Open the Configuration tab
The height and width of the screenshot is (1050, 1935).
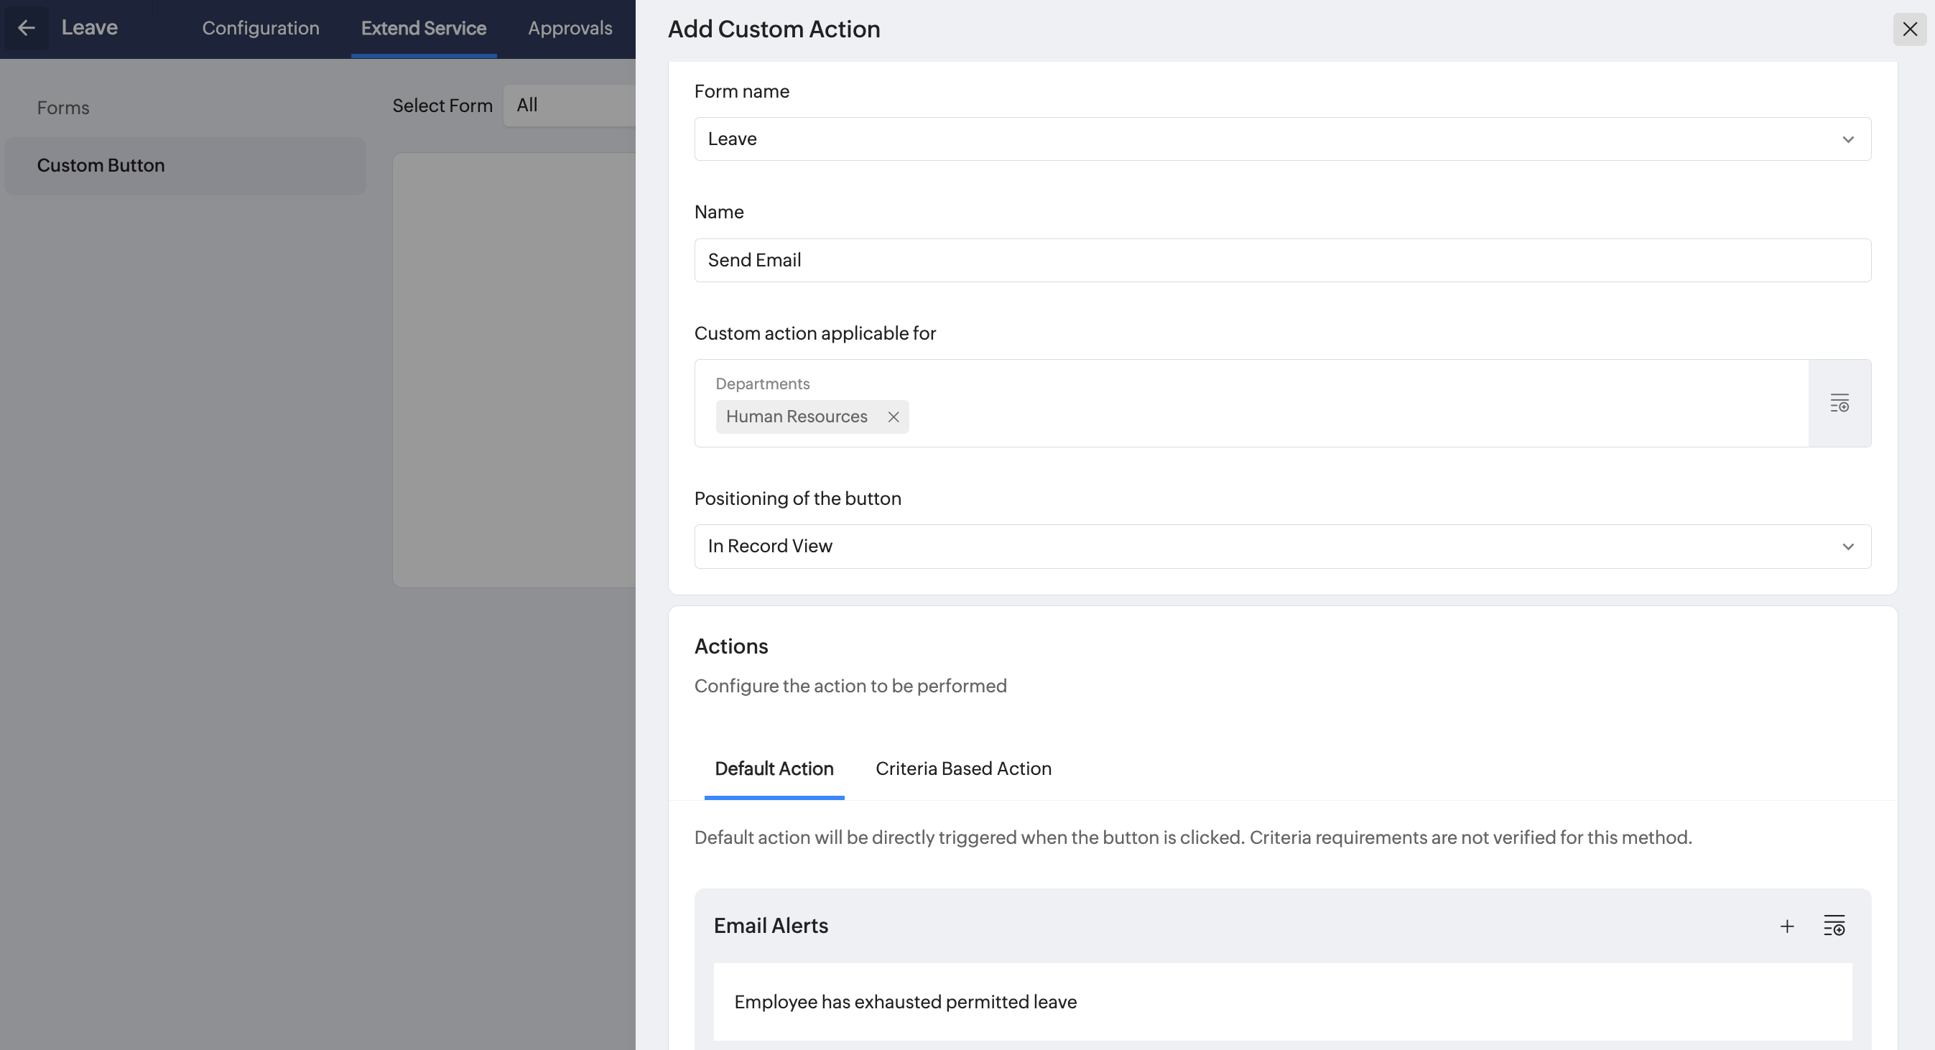coord(261,29)
